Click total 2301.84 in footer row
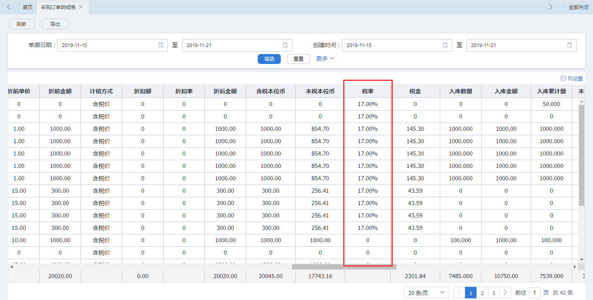This screenshot has height=300, width=593. pyautogui.click(x=415, y=276)
